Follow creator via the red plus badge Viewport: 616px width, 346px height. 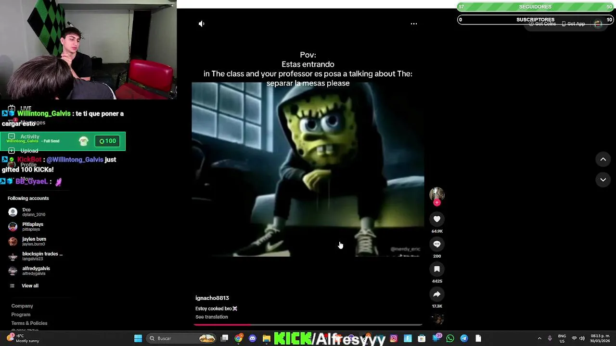tap(437, 203)
